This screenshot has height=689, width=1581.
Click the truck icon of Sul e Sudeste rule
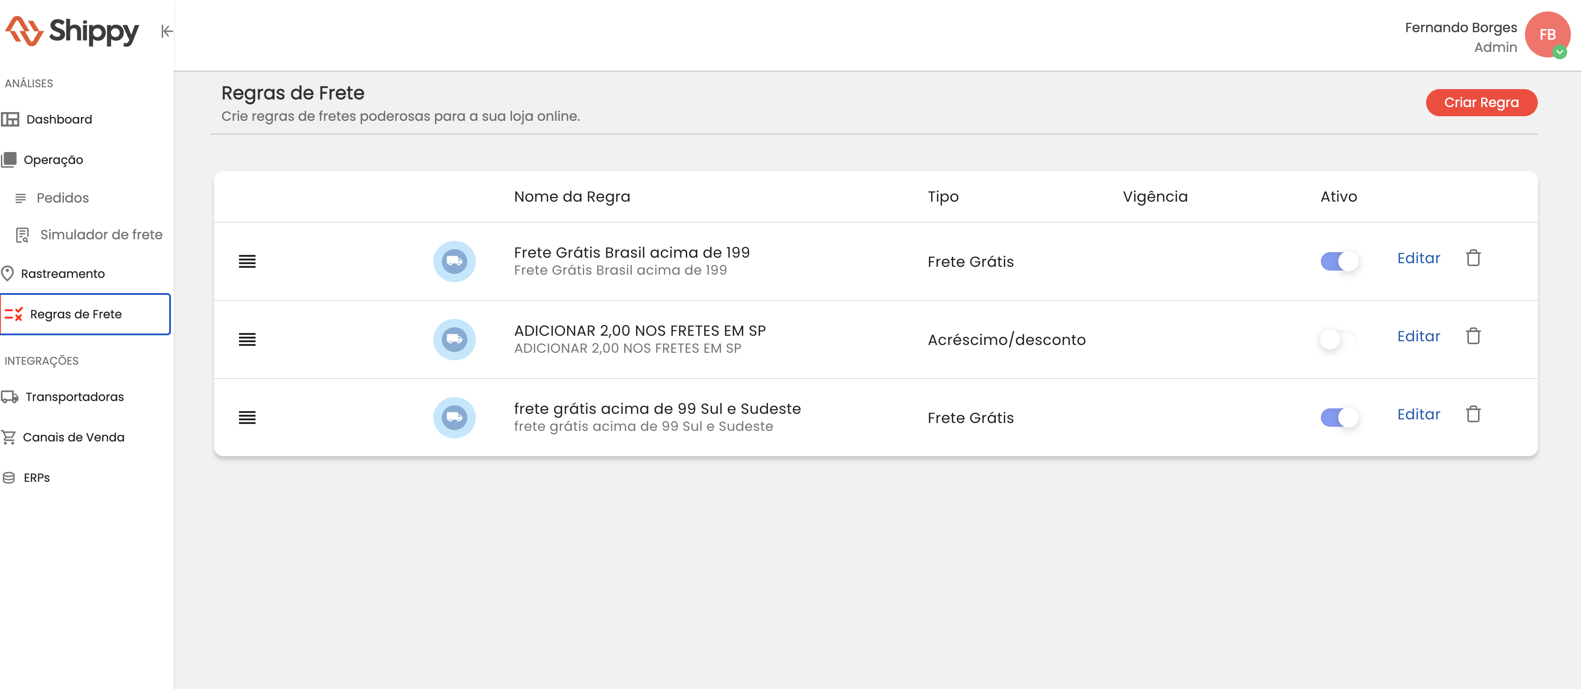tap(454, 418)
